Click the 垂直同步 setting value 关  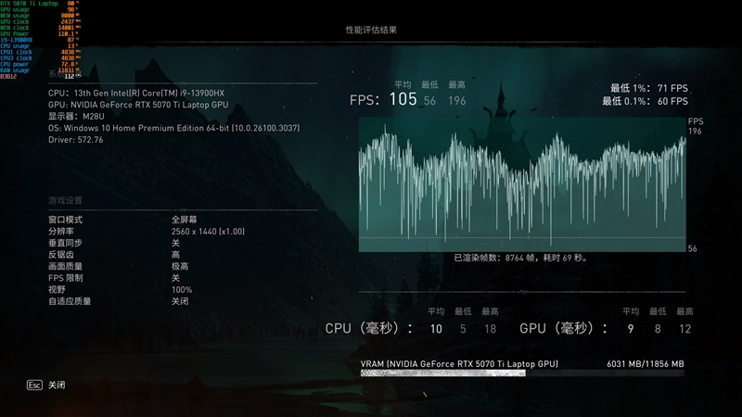point(175,243)
